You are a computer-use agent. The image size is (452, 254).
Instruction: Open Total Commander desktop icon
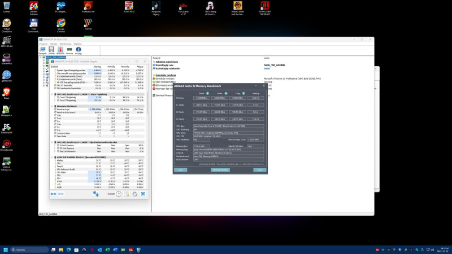pyautogui.click(x=34, y=25)
